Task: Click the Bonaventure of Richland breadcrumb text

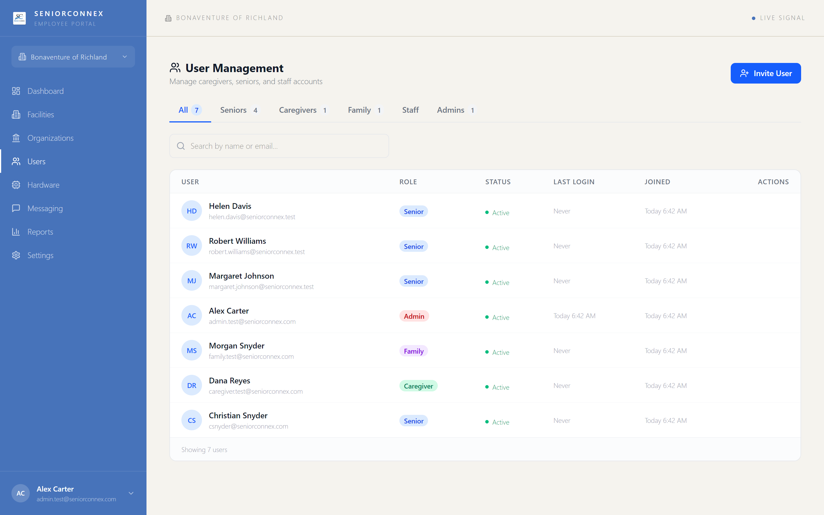Action: (229, 18)
